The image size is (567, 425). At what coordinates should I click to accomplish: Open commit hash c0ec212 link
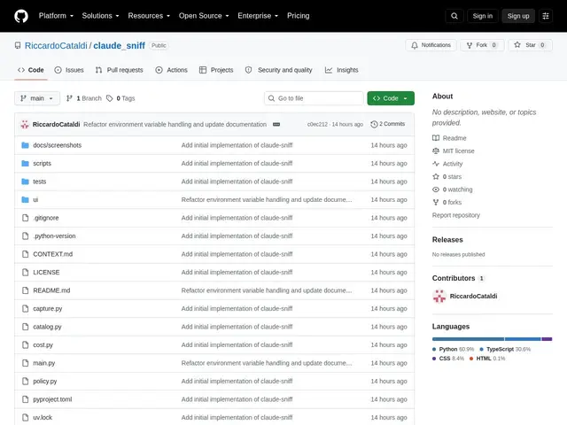(317, 124)
